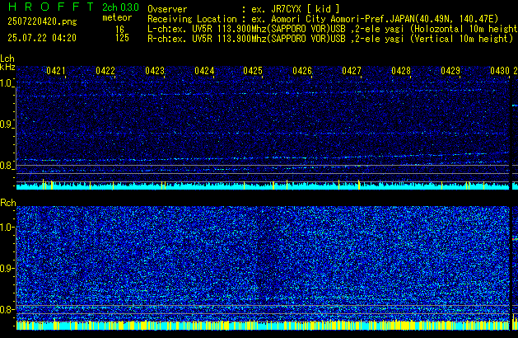Click the HROFFT title text

[x=51, y=7]
